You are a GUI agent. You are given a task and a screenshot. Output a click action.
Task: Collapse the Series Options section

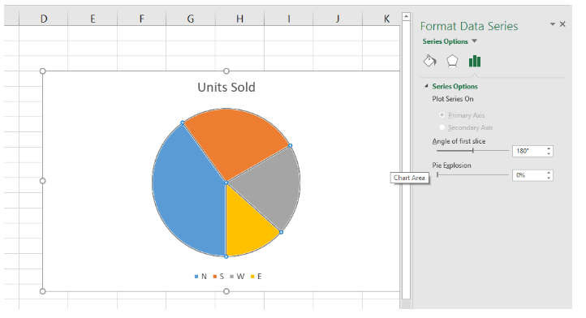[426, 86]
